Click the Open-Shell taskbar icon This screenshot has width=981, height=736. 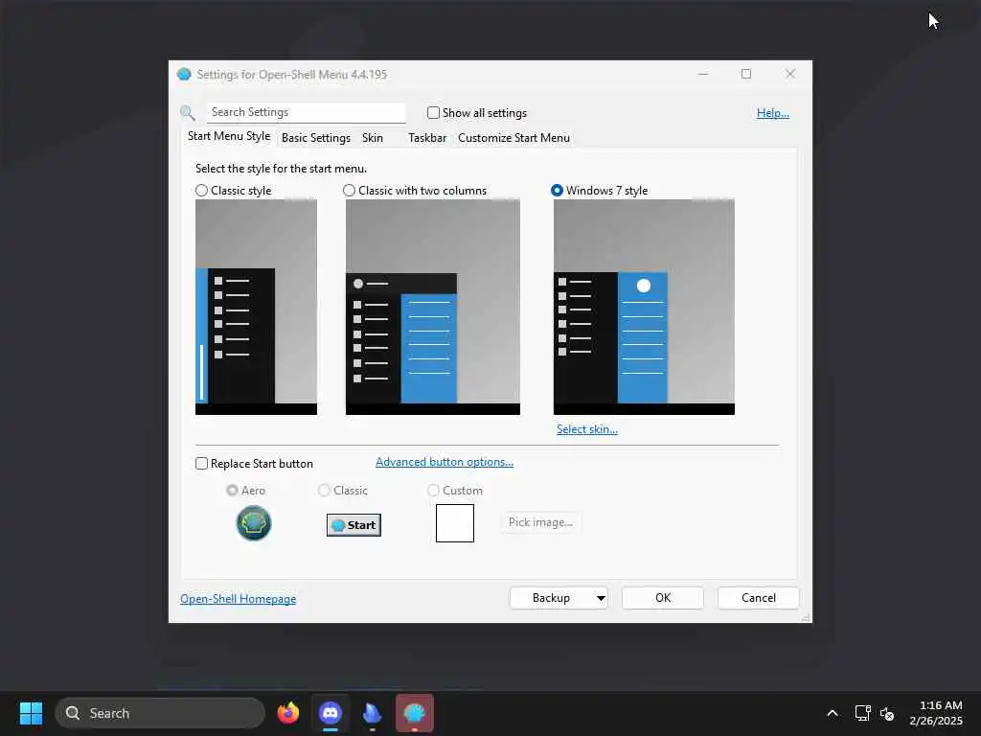tap(414, 713)
